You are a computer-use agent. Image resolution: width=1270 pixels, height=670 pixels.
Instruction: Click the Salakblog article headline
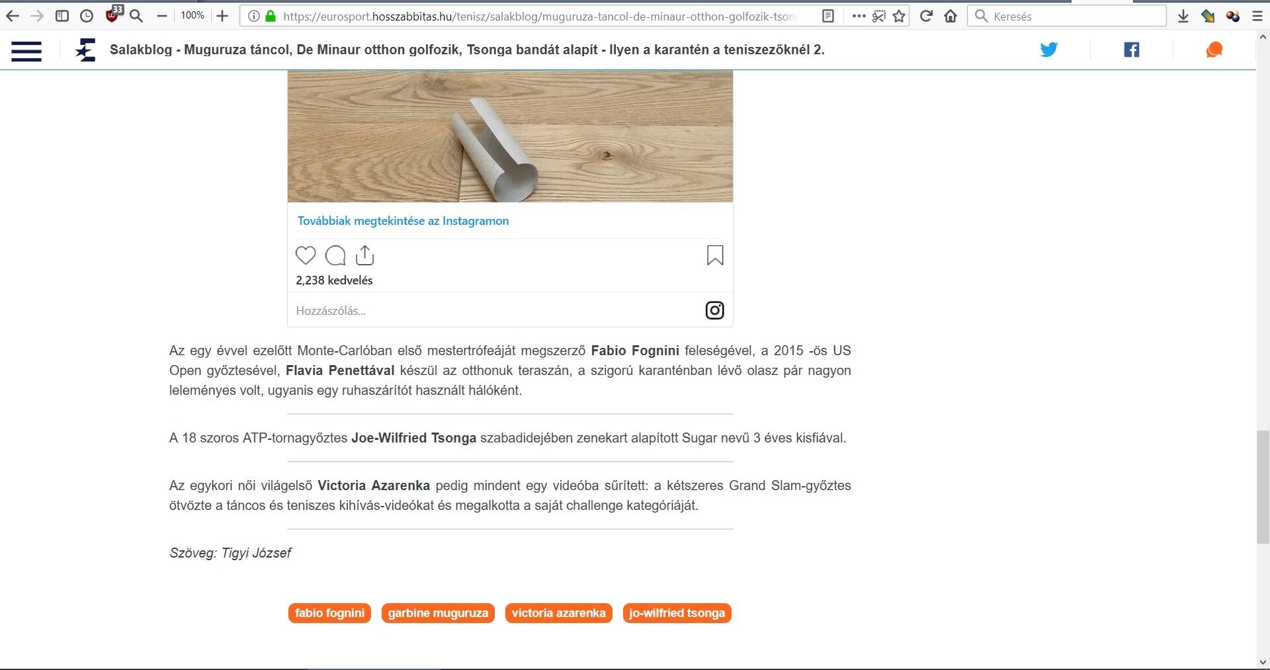point(467,50)
